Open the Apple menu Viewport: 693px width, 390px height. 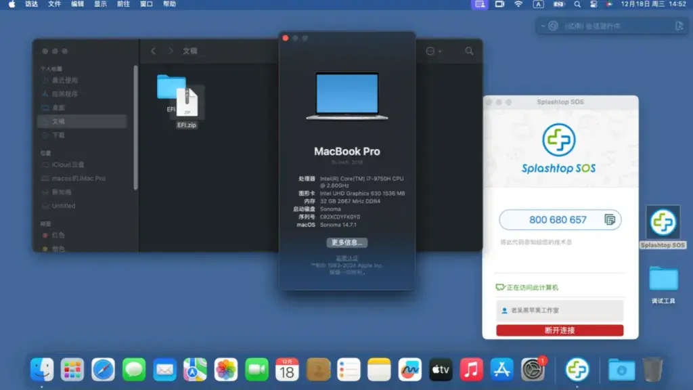(12, 5)
